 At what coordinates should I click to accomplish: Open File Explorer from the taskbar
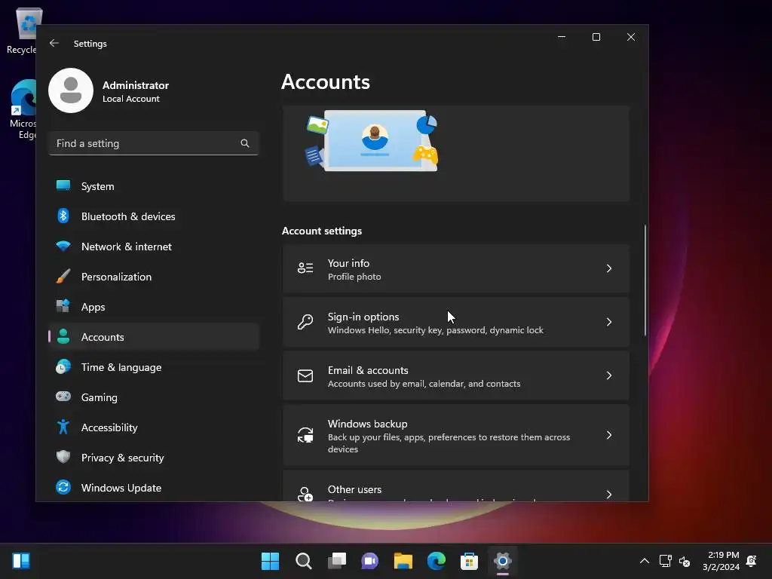(403, 561)
